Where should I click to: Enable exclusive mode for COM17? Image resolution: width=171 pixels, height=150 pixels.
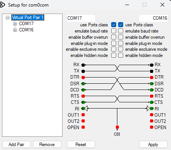pos(113,49)
